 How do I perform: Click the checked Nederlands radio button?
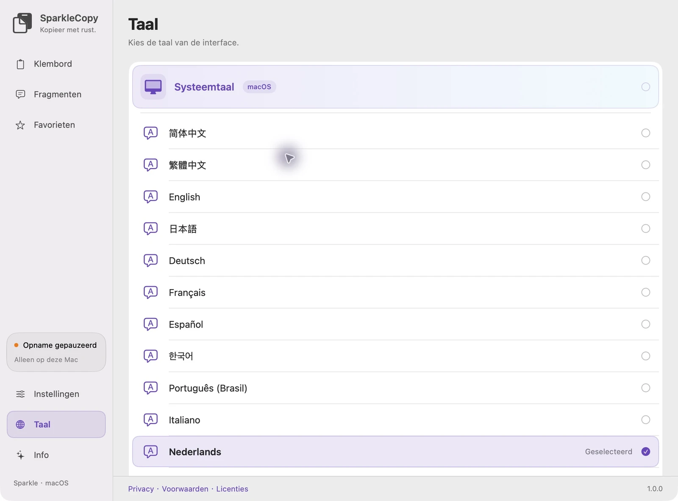tap(645, 452)
